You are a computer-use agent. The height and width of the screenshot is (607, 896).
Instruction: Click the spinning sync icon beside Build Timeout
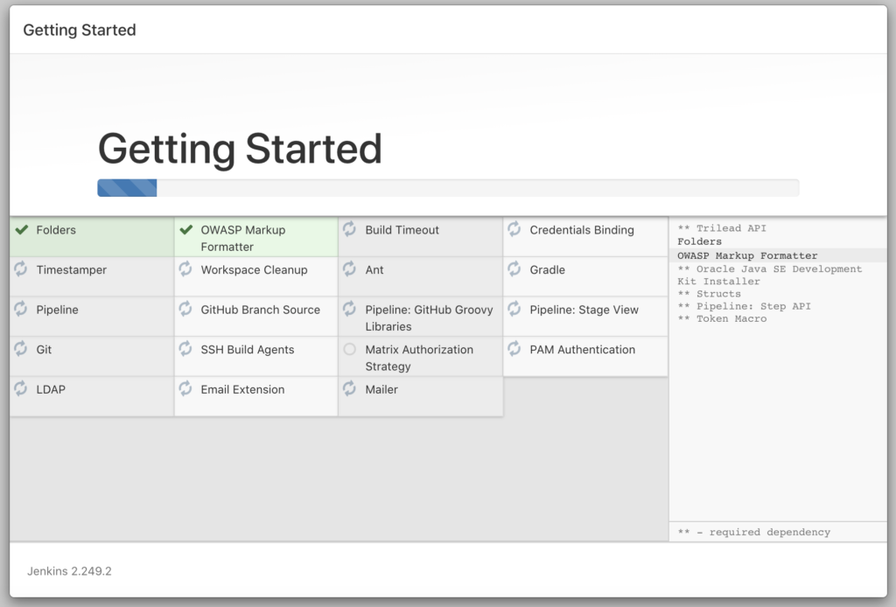[350, 229]
